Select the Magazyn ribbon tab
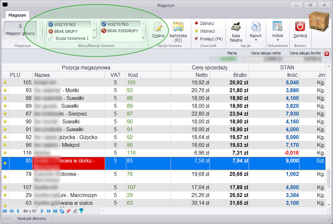 pos(17,15)
